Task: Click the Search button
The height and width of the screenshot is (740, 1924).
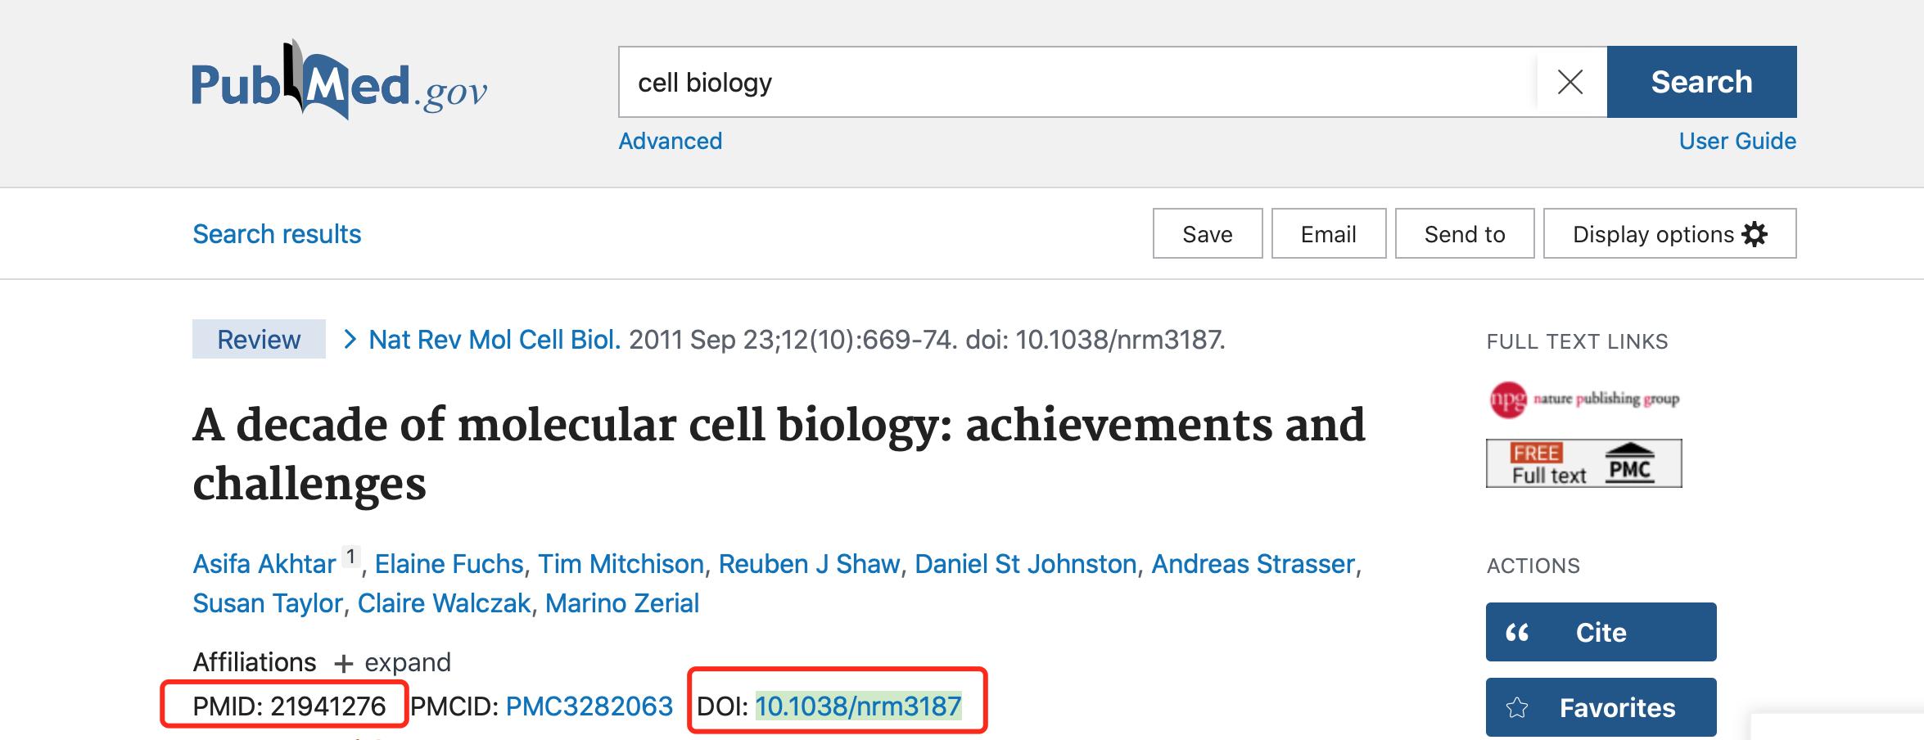Action: (x=1701, y=82)
